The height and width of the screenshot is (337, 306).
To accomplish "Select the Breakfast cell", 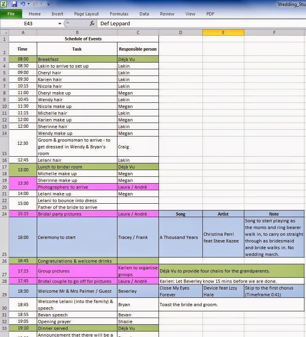I will [77, 59].
